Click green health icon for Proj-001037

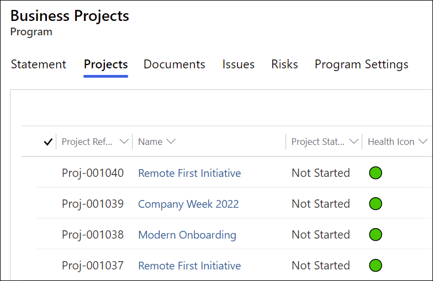(x=376, y=266)
